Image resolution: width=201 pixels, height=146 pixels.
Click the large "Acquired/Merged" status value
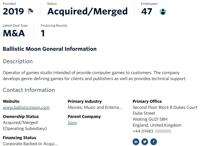(x=87, y=12)
